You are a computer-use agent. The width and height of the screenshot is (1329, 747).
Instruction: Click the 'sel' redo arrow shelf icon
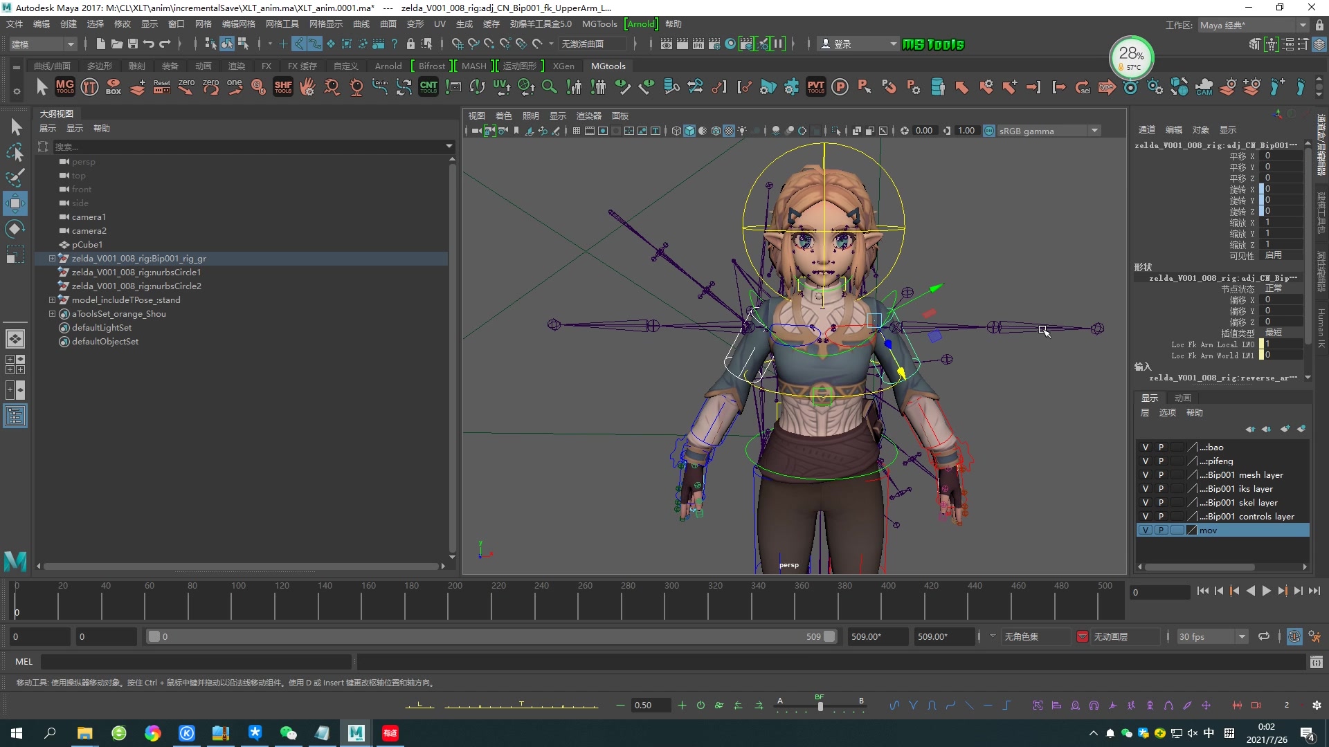coord(1083,86)
